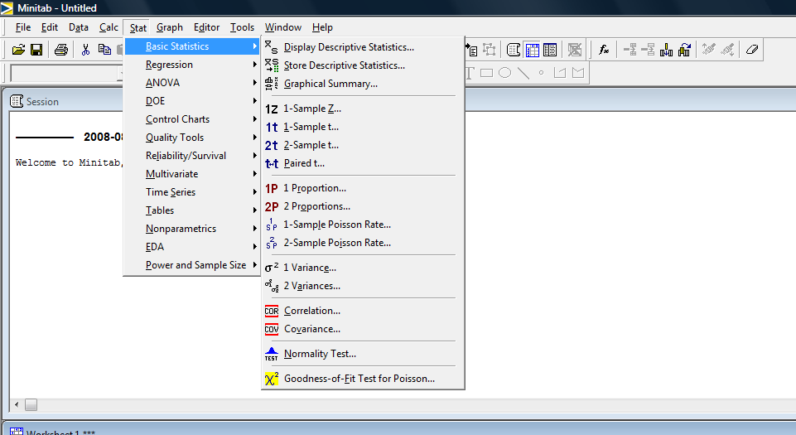The image size is (796, 435).
Task: Select the Paired t test
Action: [363, 163]
